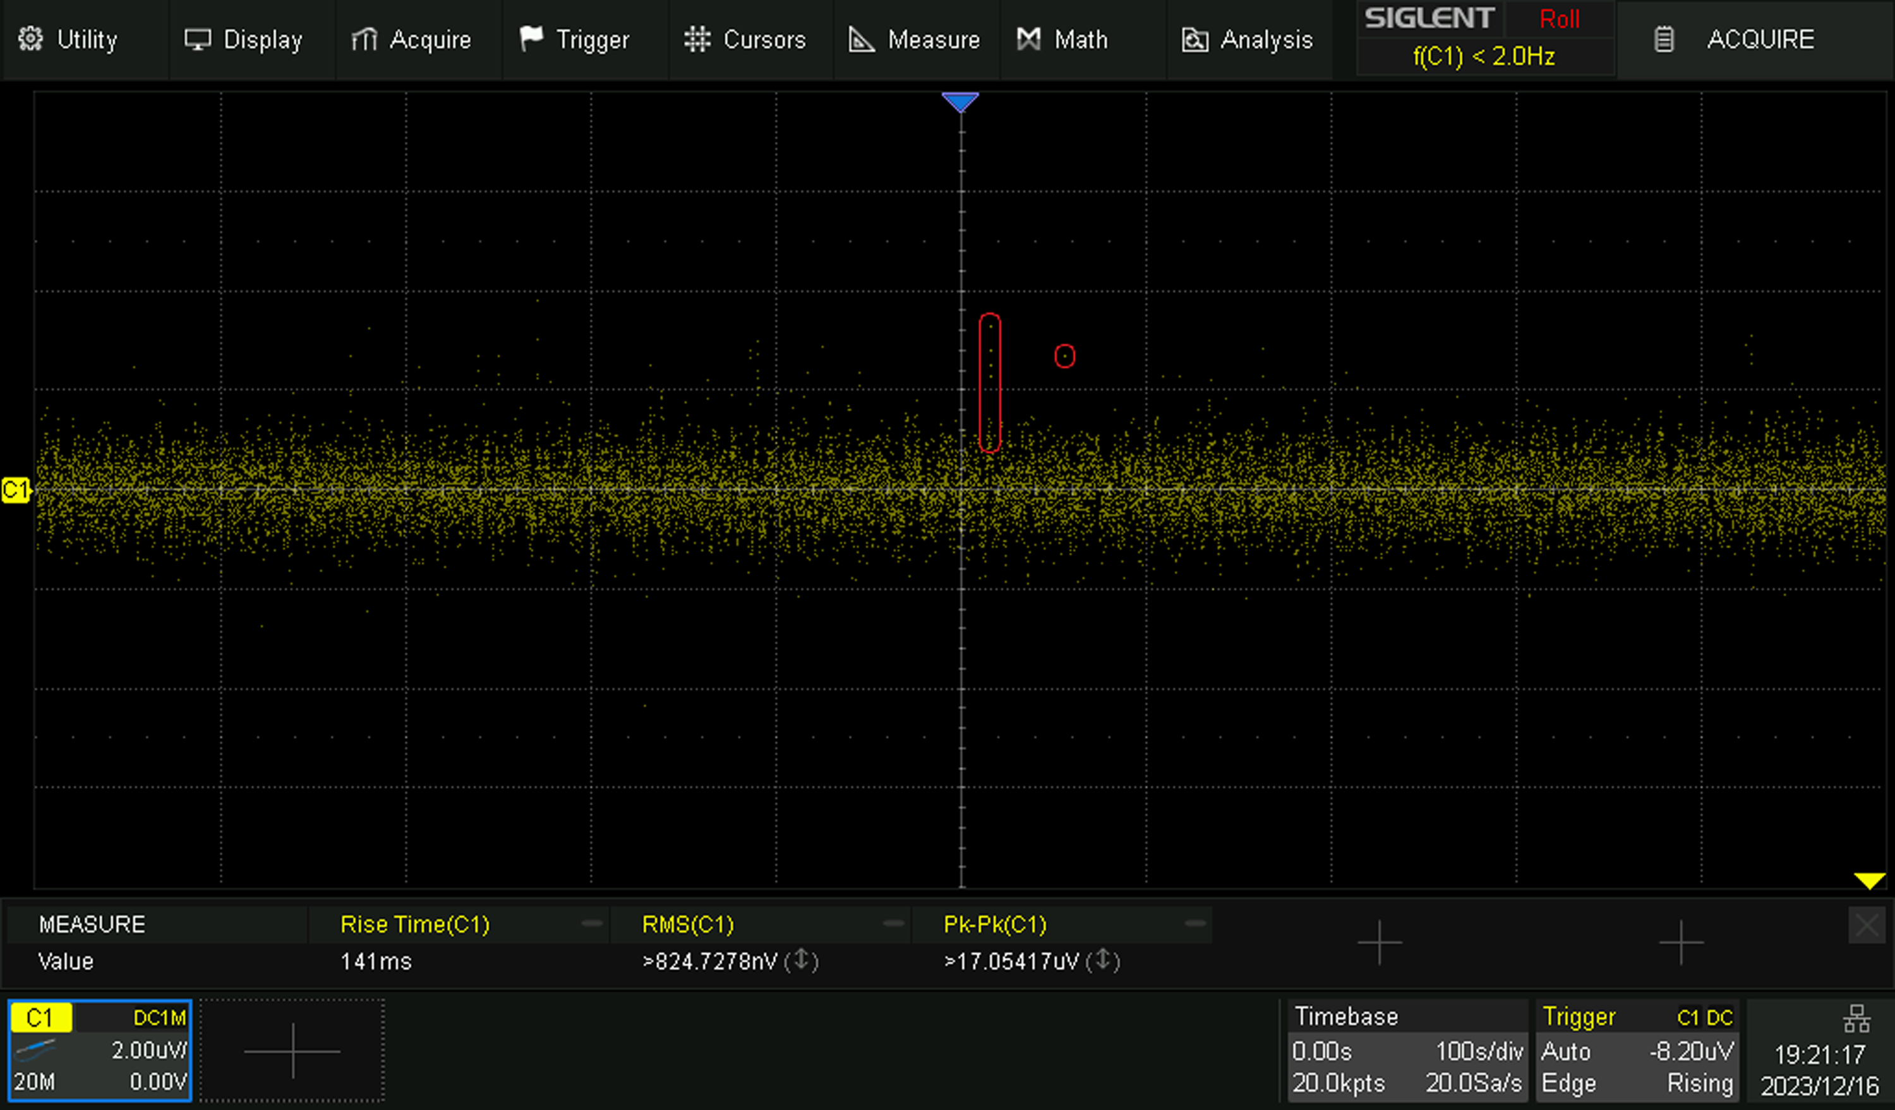Click the Display monitor icon
The height and width of the screenshot is (1110, 1895).
click(198, 39)
